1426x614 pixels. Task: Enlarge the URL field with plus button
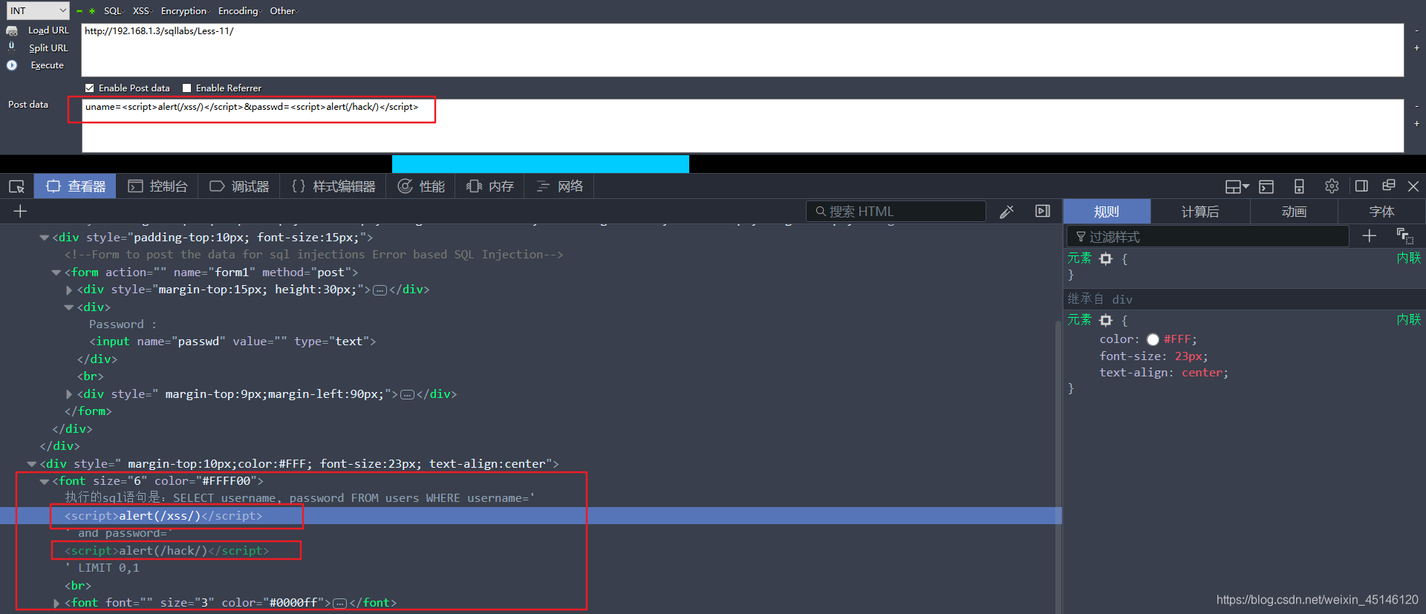tap(1416, 48)
